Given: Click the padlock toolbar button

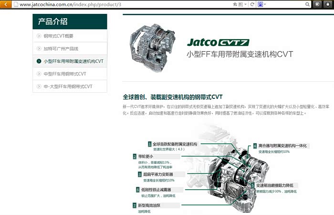Looking at the screenshot, I should (328, 4).
